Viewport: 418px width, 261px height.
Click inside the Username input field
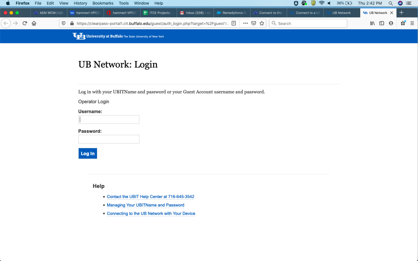point(108,119)
